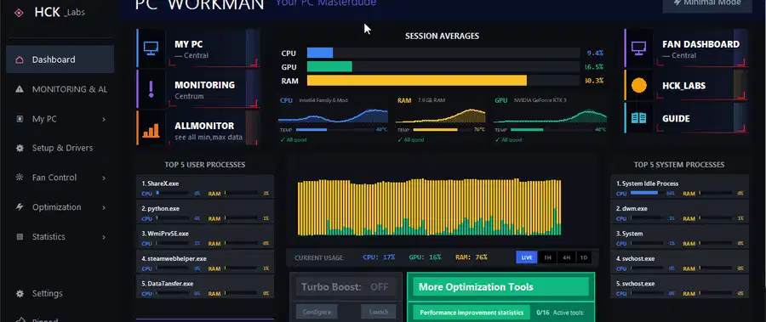This screenshot has height=322, width=766.
Task: Click the chip icon beside My PC in sidebar
Action: 20,119
